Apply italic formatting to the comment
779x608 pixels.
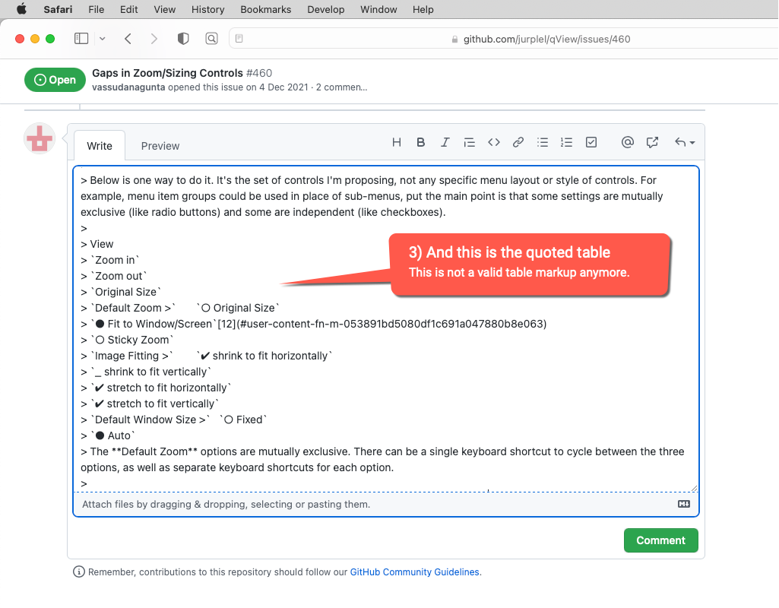coord(445,142)
